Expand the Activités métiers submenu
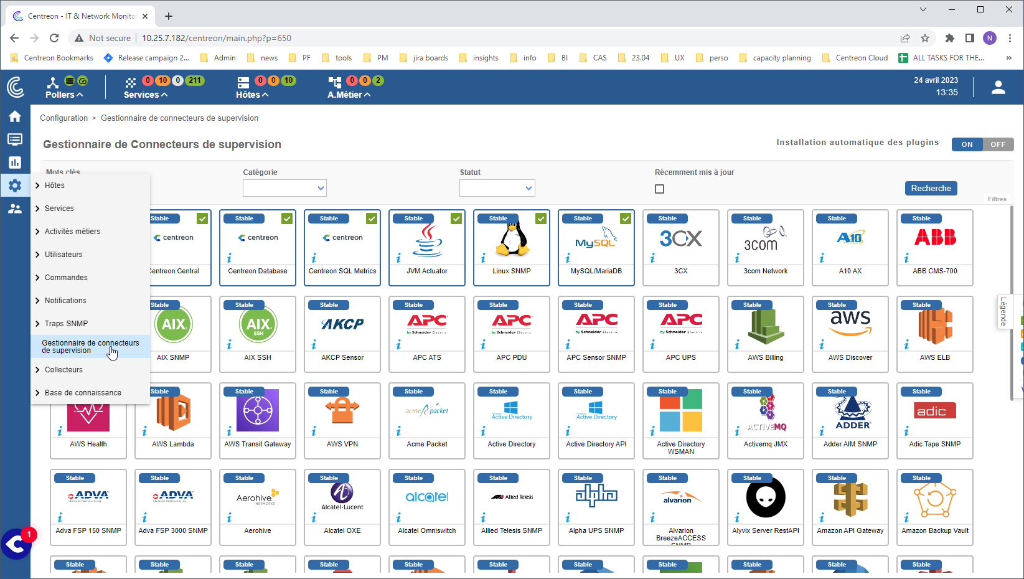 pyautogui.click(x=91, y=232)
